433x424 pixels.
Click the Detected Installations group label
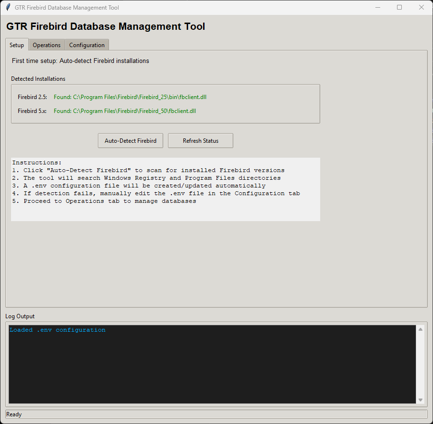pyautogui.click(x=38, y=79)
